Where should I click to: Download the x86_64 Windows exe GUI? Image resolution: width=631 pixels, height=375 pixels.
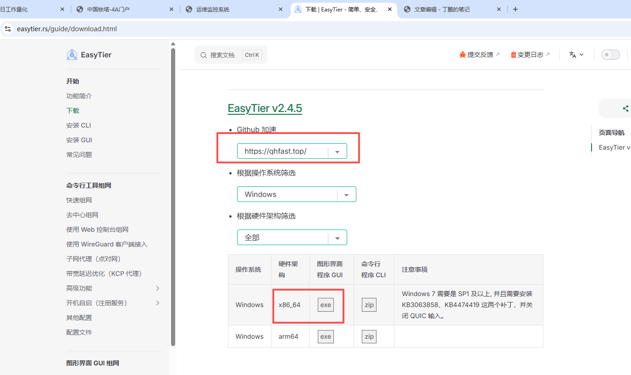click(x=326, y=305)
